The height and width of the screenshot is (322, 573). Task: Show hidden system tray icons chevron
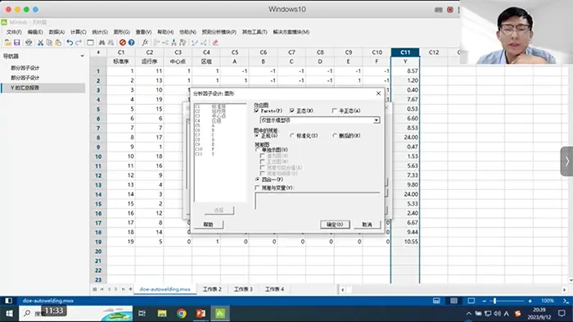click(x=468, y=314)
